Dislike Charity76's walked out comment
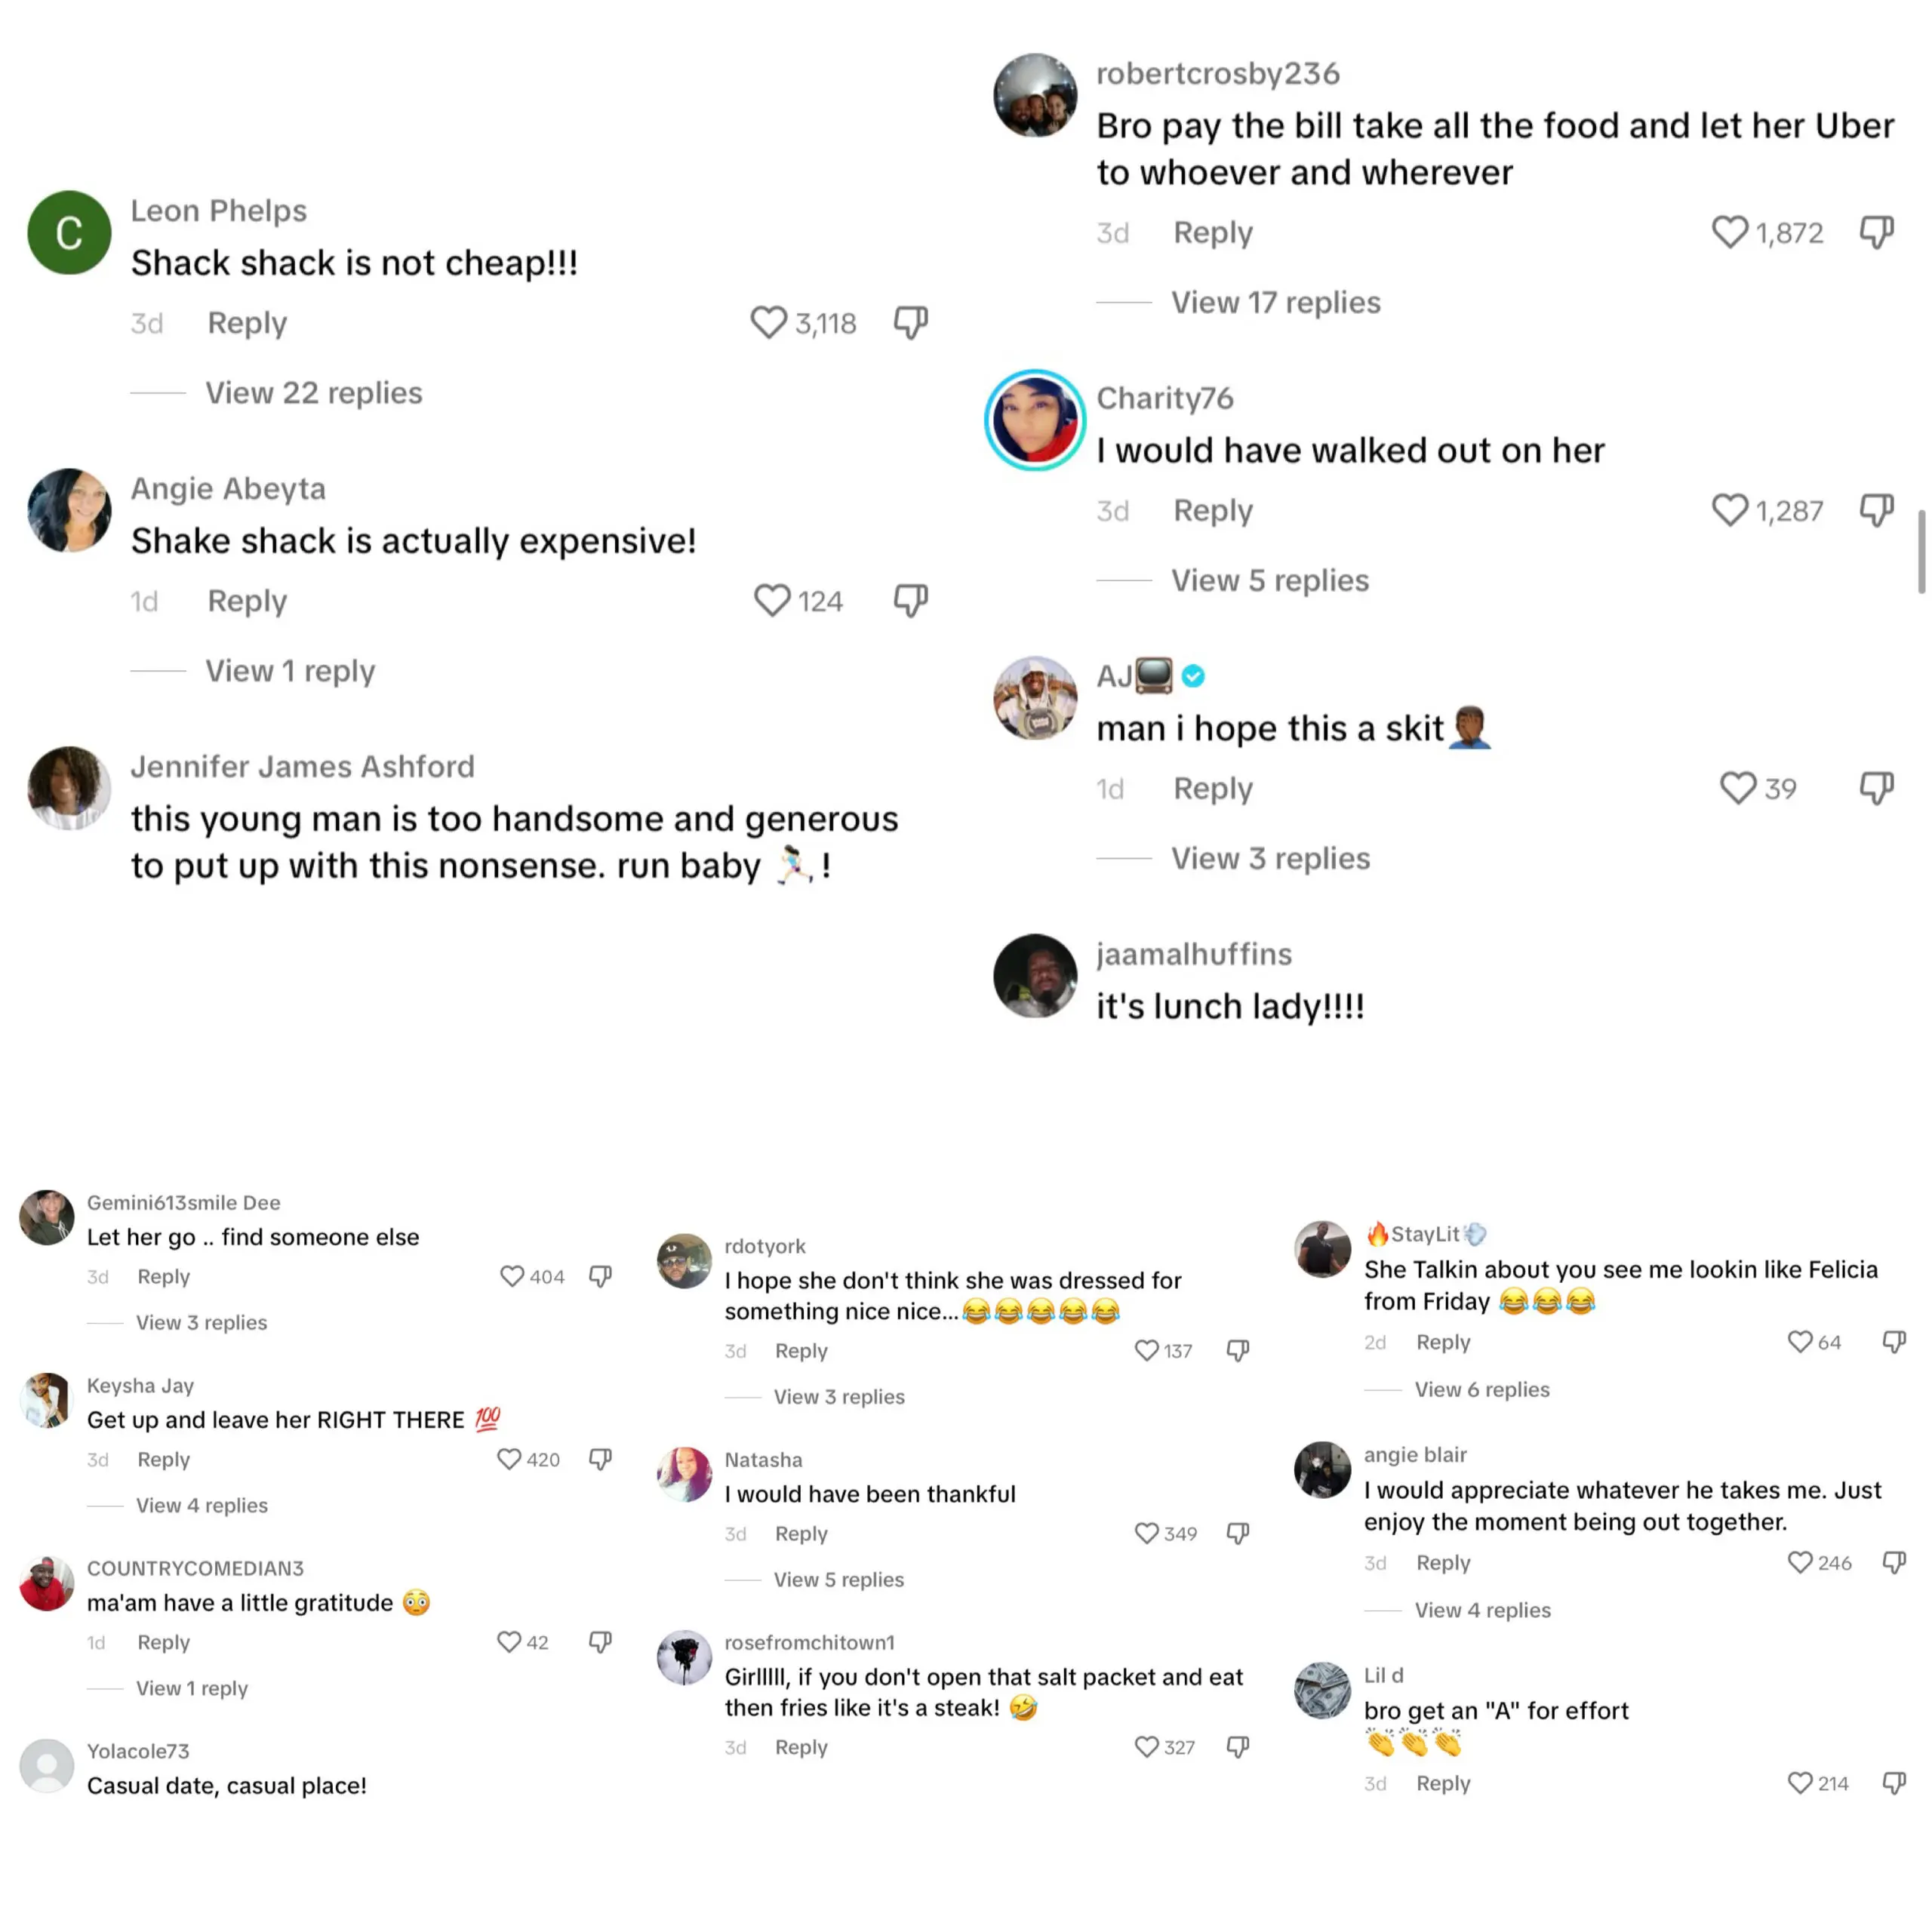1932x1932 pixels. pos(1876,510)
